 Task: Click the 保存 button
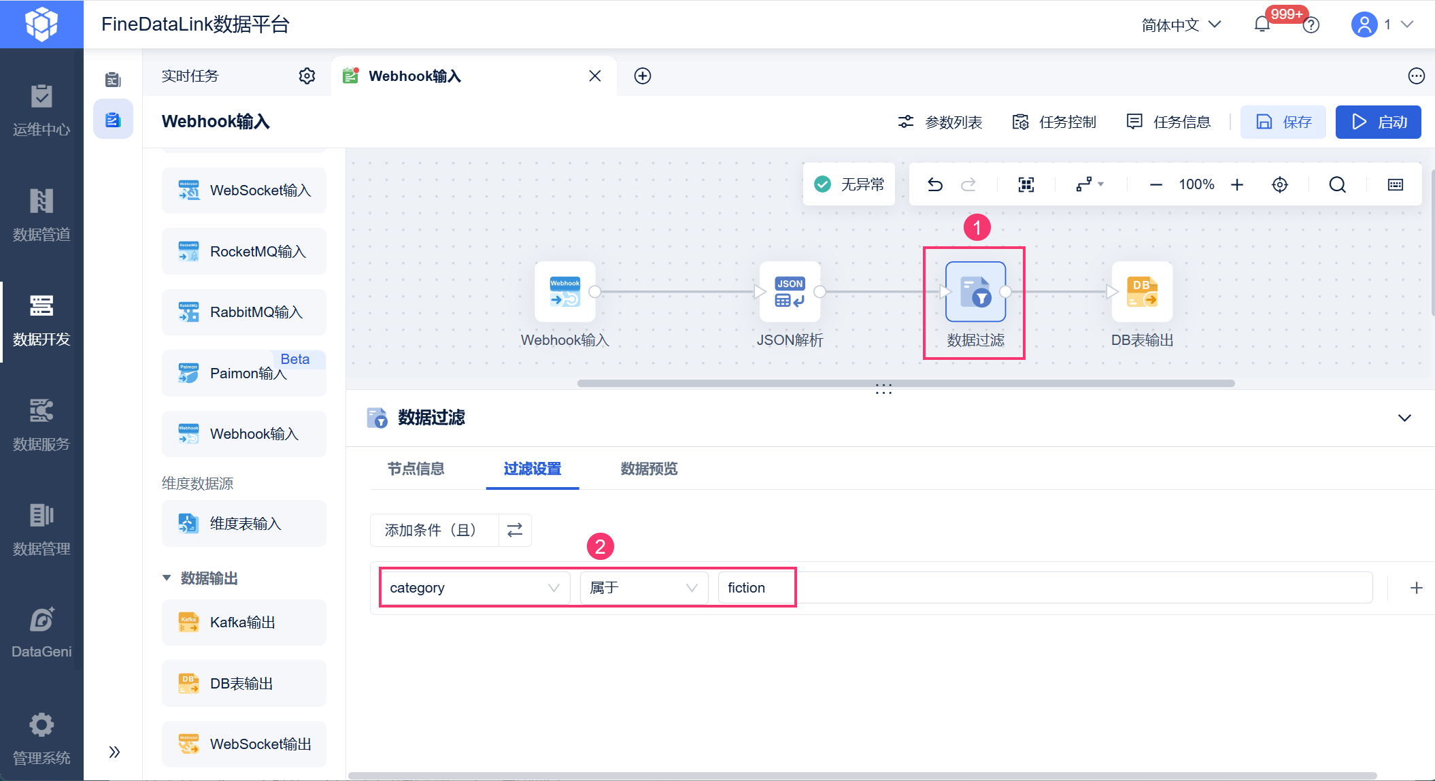coord(1283,122)
